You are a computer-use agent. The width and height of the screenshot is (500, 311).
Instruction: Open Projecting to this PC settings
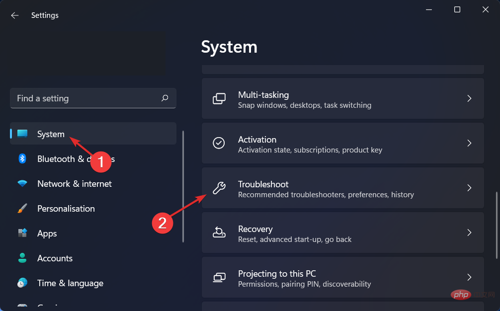click(x=343, y=277)
